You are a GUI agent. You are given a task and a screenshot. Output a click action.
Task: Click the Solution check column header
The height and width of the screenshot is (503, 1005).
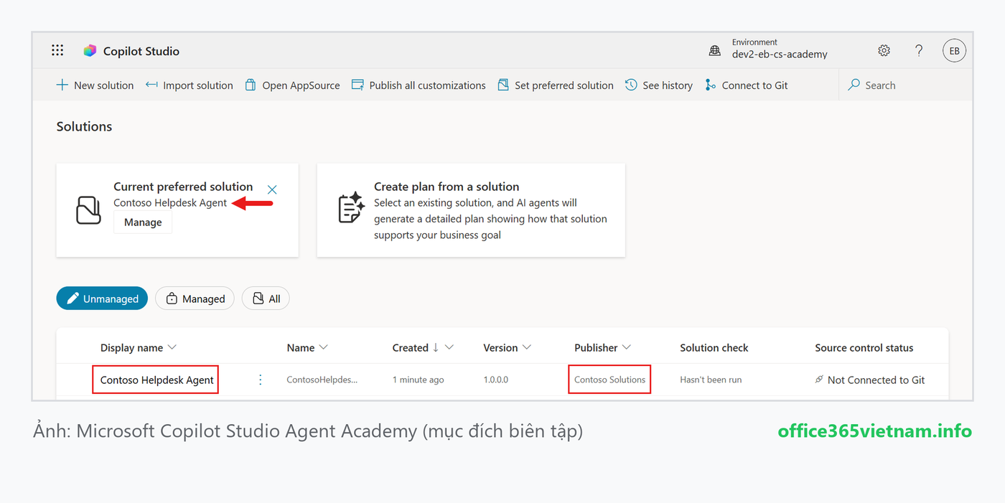714,347
